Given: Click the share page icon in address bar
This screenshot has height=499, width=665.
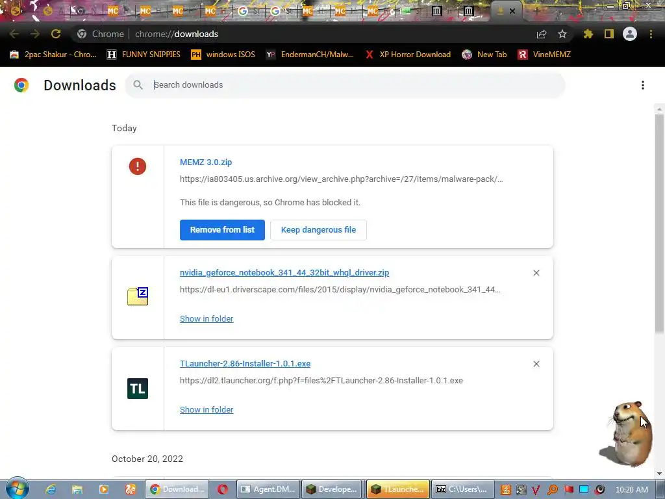Looking at the screenshot, I should (x=542, y=34).
